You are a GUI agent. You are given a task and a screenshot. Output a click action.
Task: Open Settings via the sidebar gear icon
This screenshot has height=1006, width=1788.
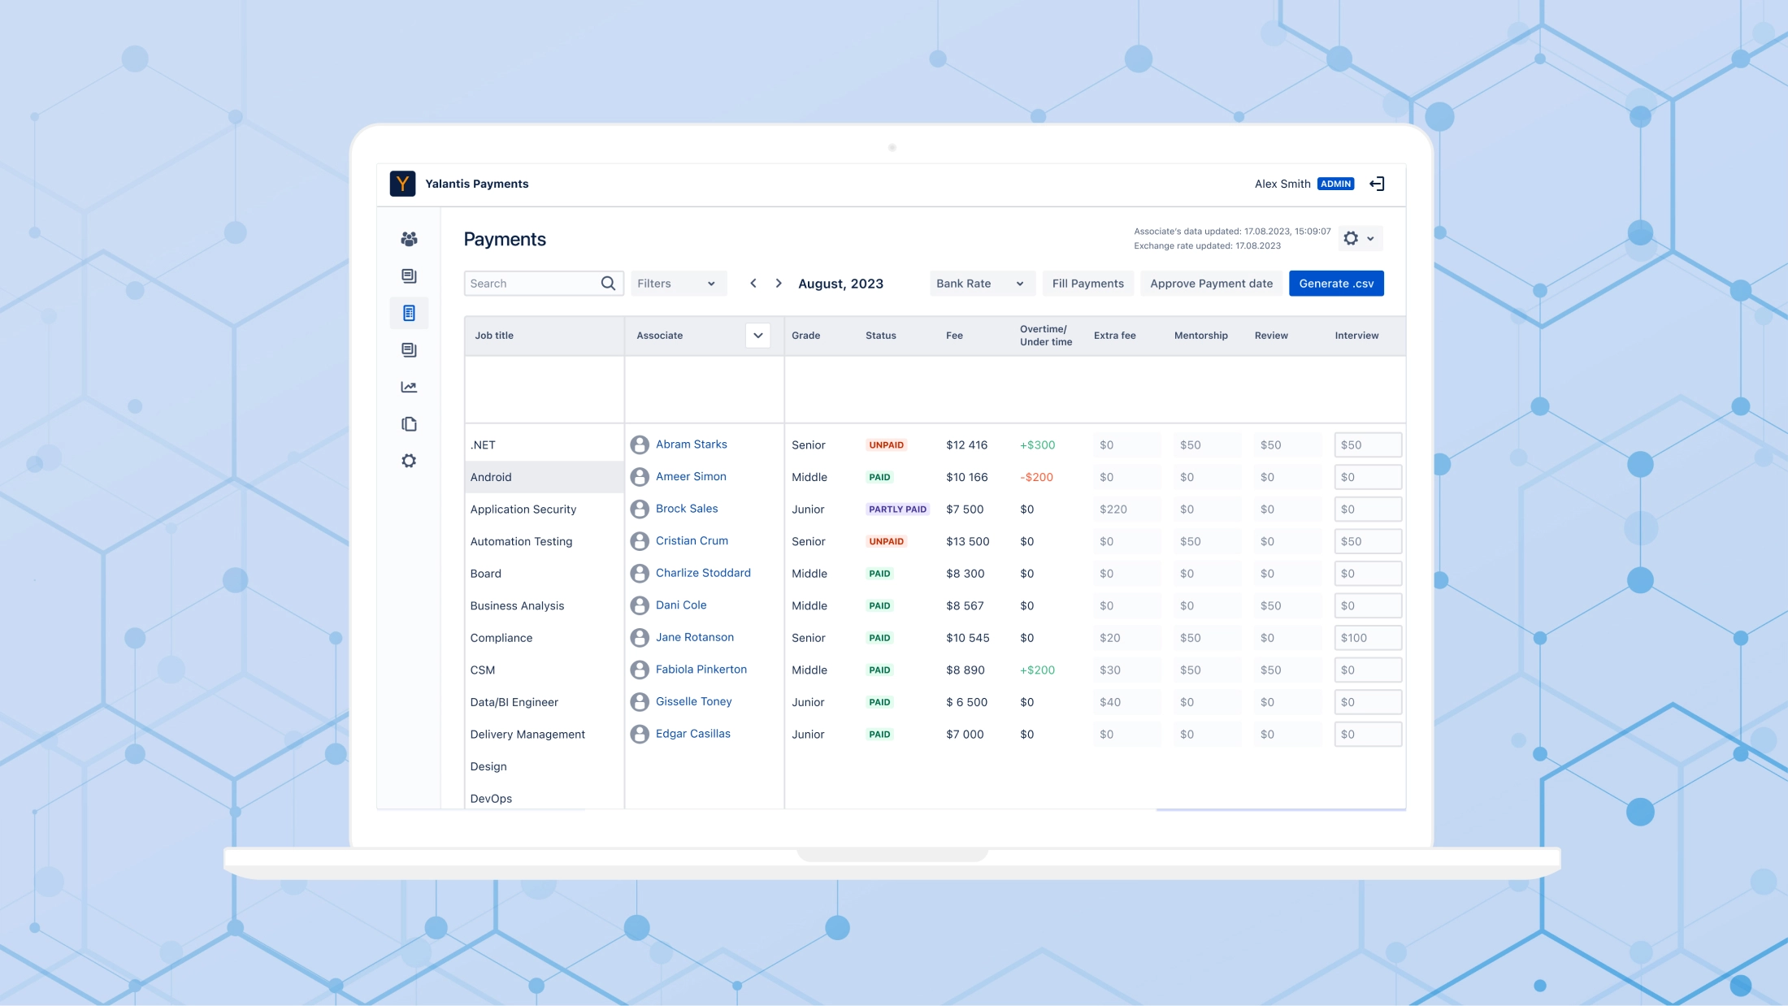(409, 461)
